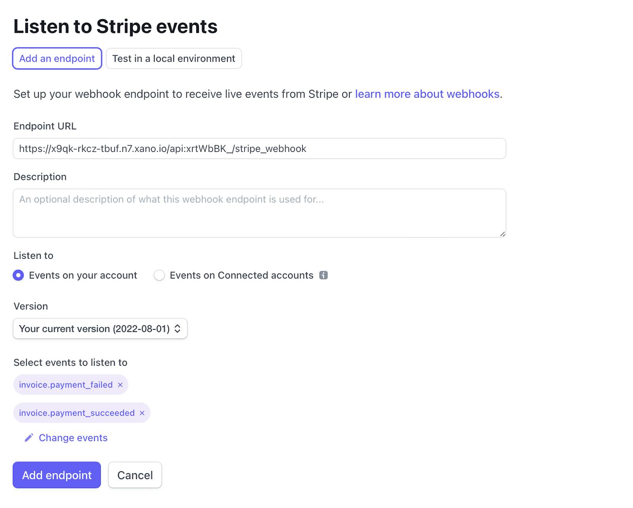
Task: Click the up-down arrows on the Version selector
Action: 178,329
